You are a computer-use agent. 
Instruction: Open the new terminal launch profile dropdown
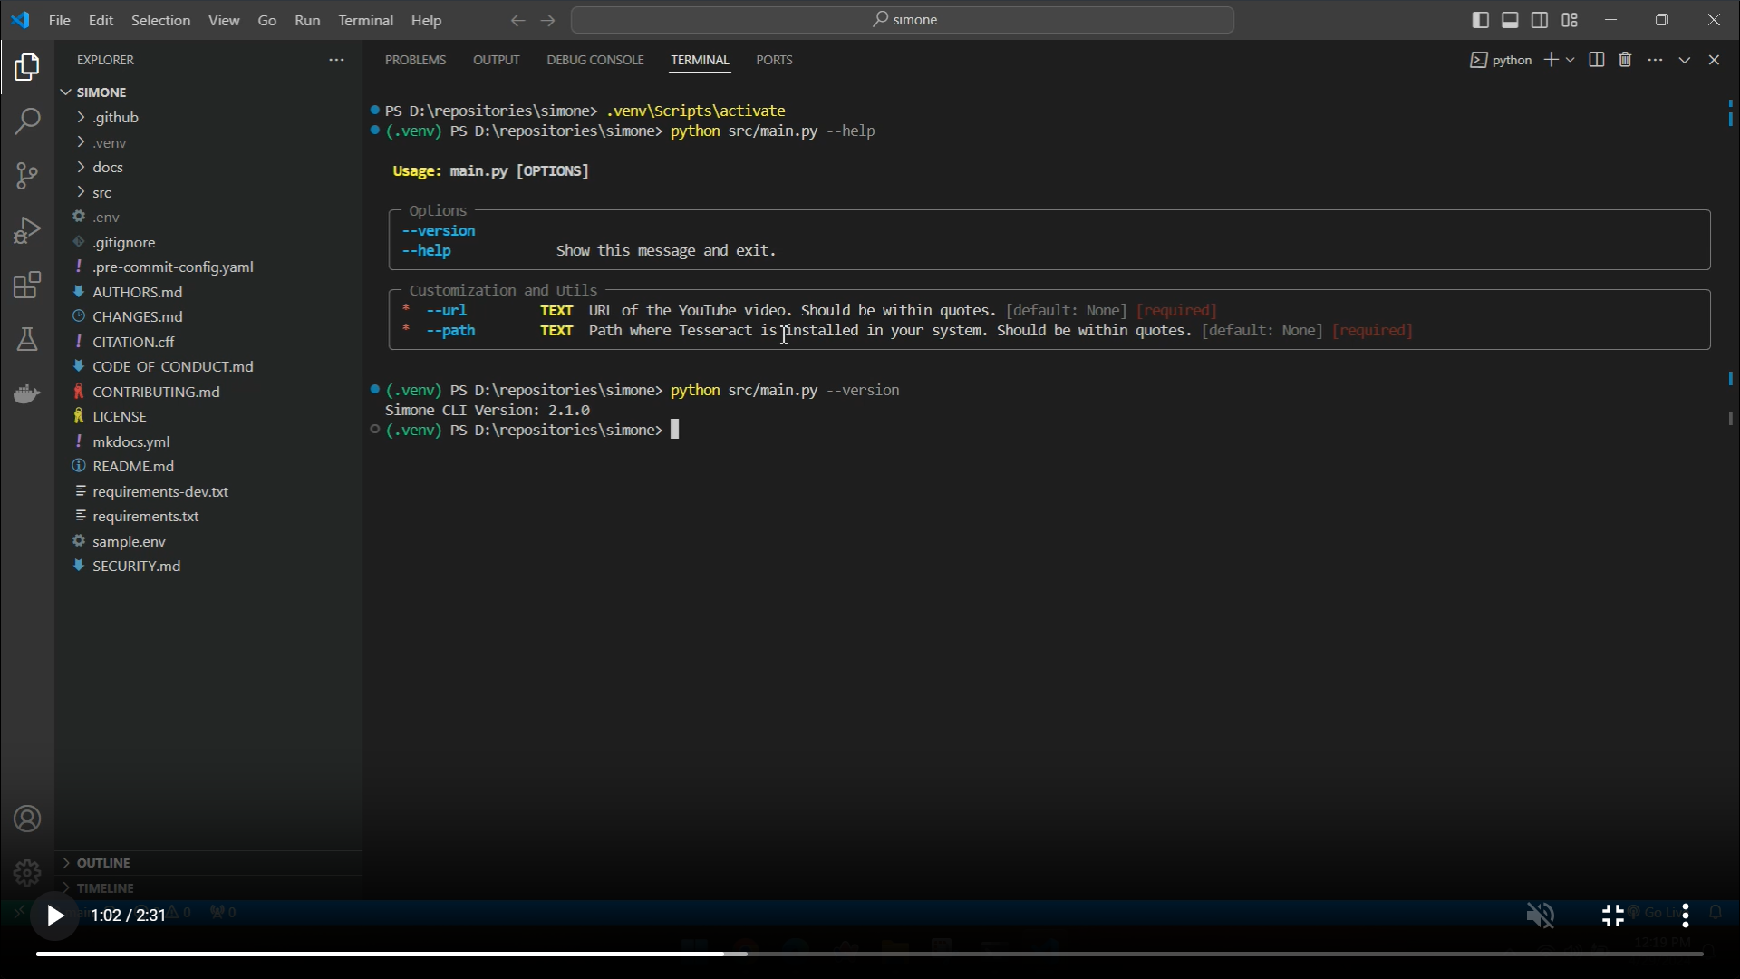click(x=1571, y=60)
